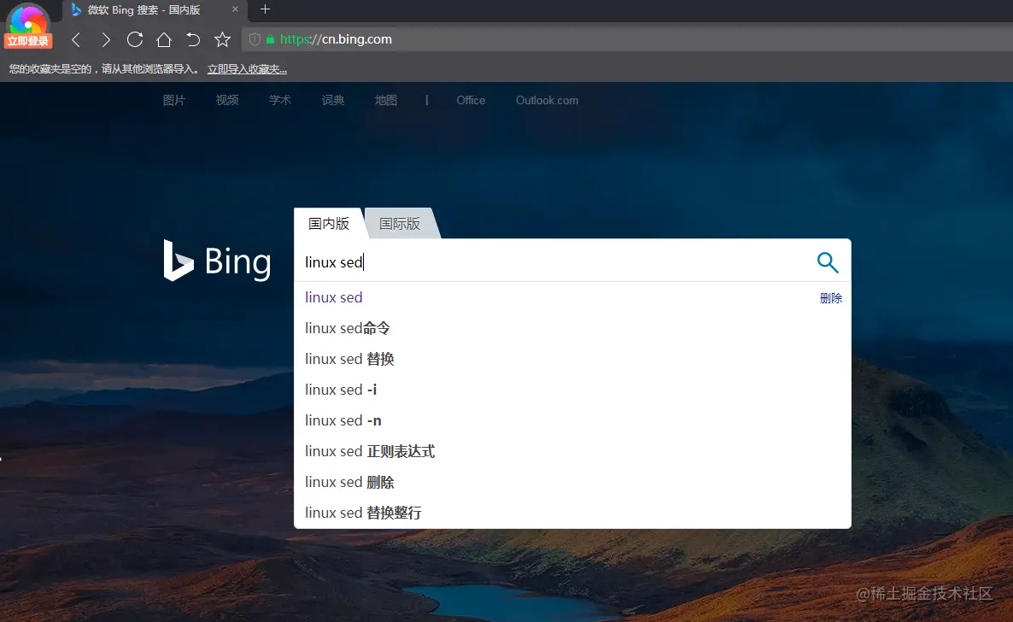
Task: Click the green padlock icon
Action: [x=270, y=39]
